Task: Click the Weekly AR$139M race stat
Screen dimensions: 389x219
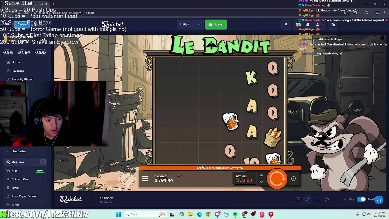Action: coord(24,51)
